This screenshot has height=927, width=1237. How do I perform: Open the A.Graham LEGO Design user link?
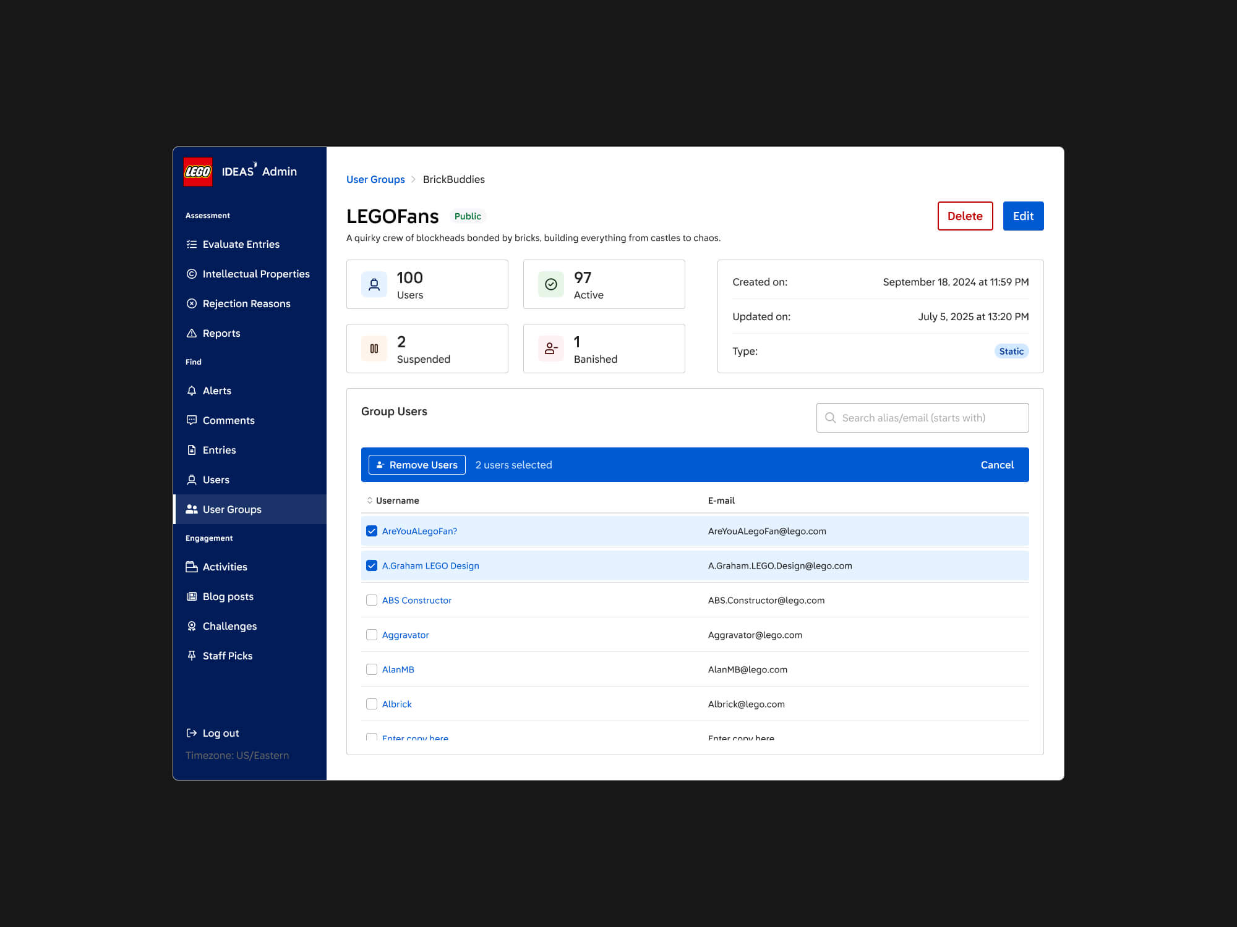click(430, 565)
